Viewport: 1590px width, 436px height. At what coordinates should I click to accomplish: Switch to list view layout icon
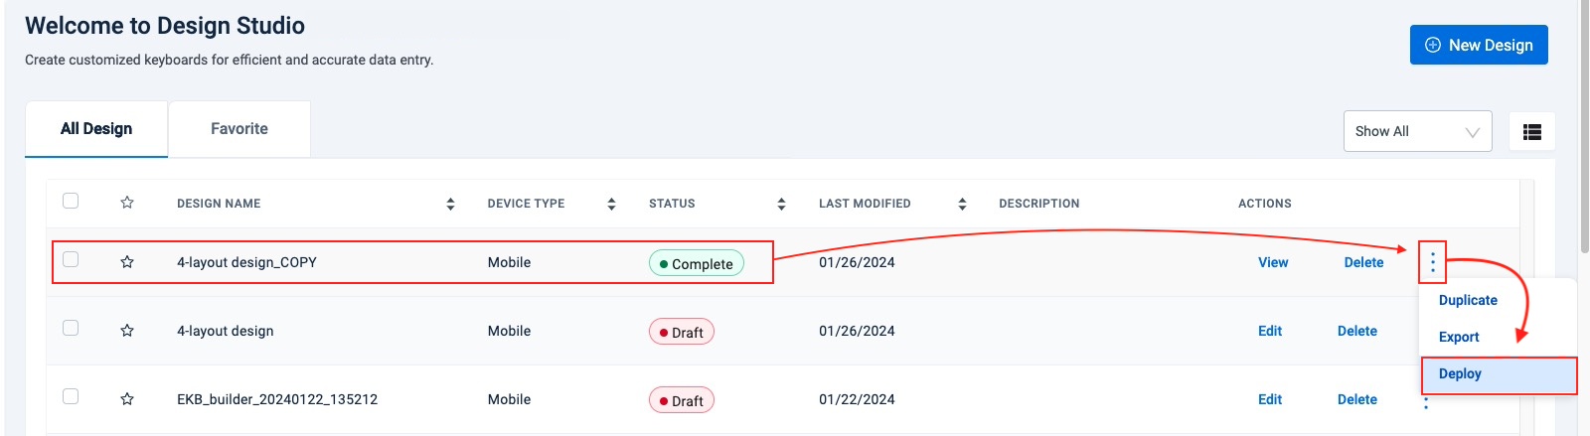point(1531,131)
